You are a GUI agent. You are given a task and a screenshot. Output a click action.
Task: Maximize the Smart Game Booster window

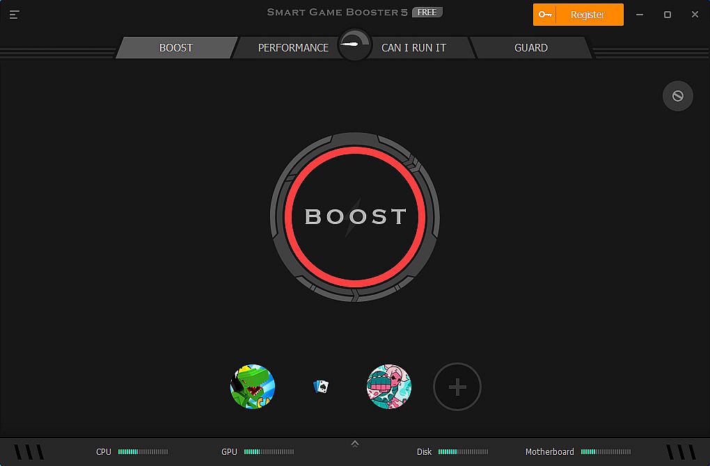click(668, 15)
